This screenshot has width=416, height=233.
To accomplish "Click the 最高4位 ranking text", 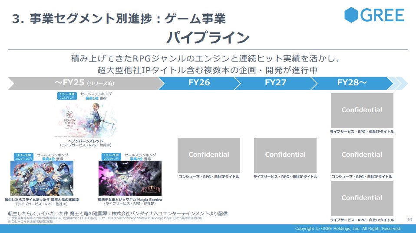I will [x=49, y=159].
